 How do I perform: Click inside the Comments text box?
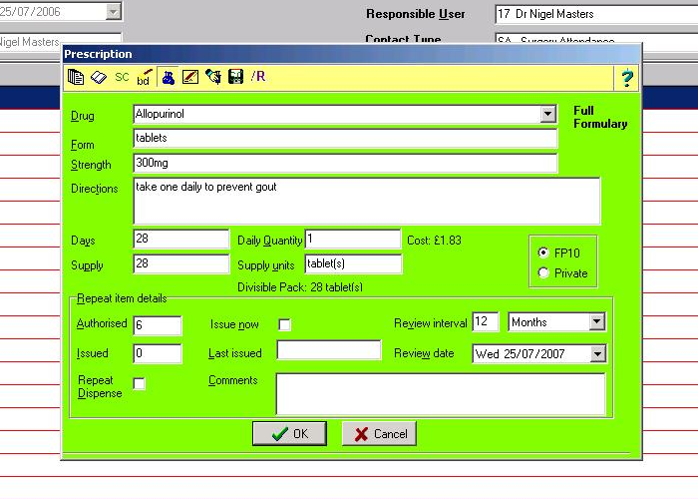tap(441, 394)
